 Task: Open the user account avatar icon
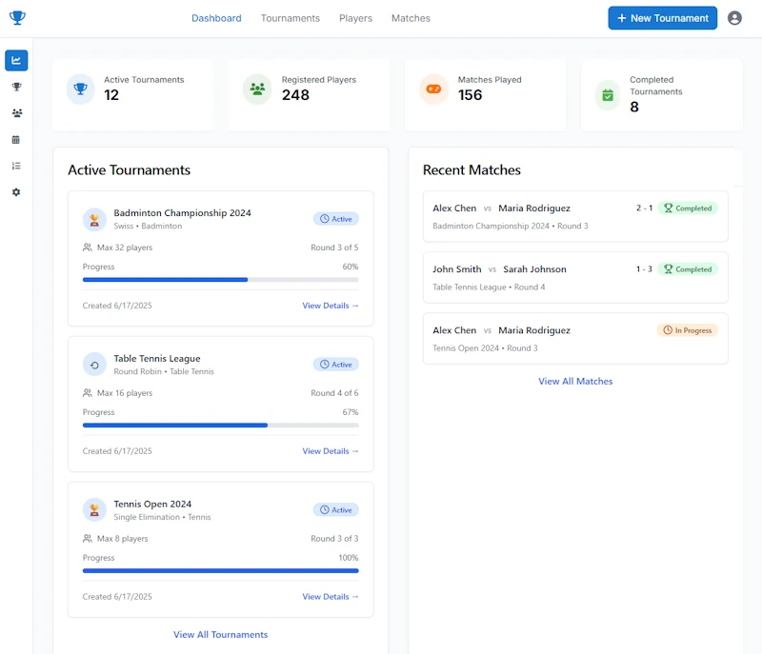[x=734, y=18]
